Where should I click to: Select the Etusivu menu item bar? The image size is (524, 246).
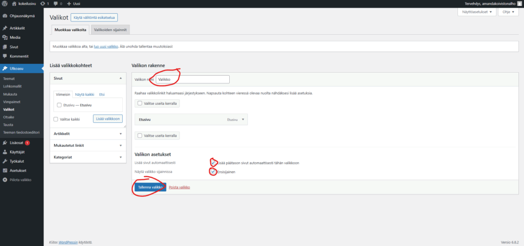coord(191,119)
